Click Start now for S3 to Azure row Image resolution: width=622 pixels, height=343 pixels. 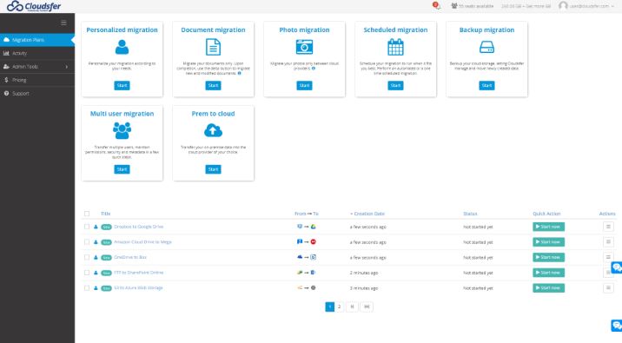pyautogui.click(x=549, y=288)
